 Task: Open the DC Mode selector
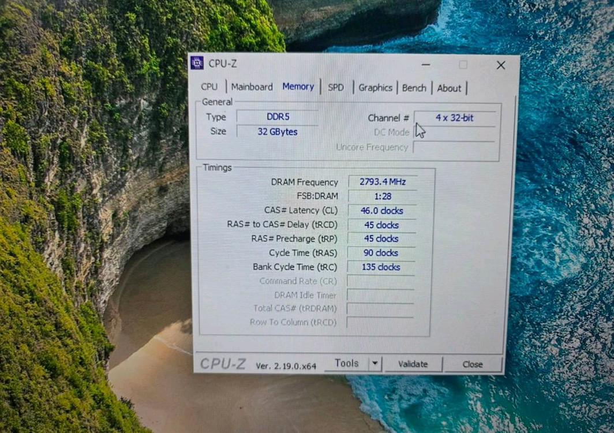[456, 132]
